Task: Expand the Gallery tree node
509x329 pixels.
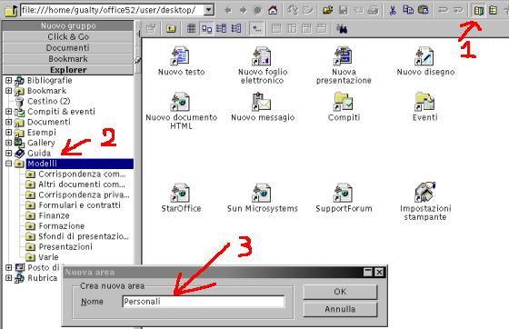Action: pyautogui.click(x=9, y=143)
